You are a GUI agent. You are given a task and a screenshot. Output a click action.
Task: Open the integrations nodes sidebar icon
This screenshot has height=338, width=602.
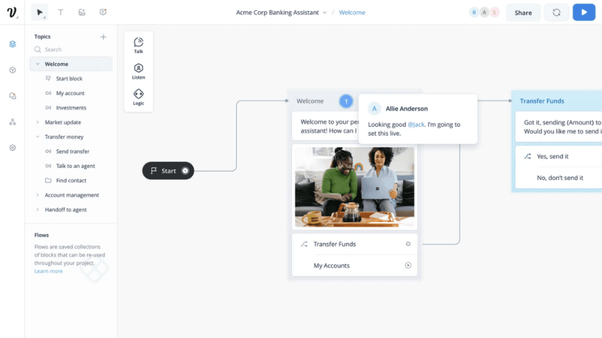click(13, 122)
